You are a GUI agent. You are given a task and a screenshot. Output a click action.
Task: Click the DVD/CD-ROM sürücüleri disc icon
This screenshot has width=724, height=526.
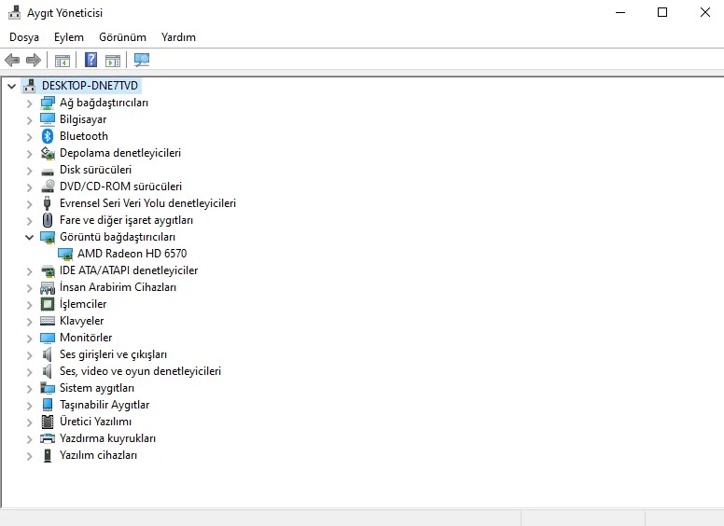coord(47,186)
